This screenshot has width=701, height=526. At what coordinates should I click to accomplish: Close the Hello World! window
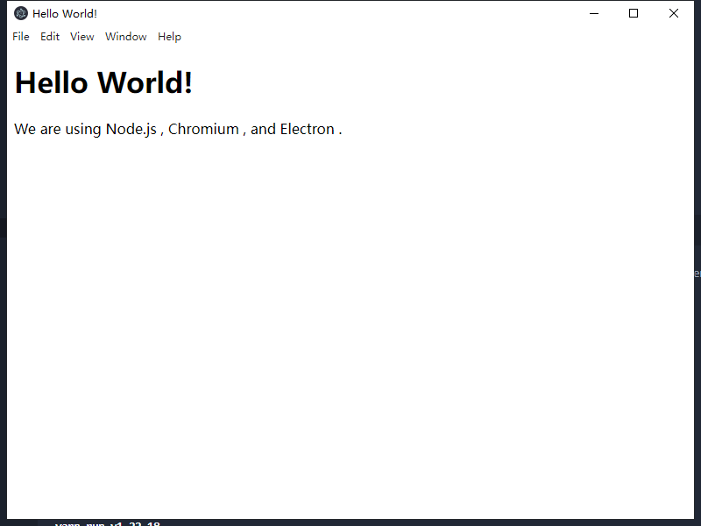pyautogui.click(x=674, y=13)
